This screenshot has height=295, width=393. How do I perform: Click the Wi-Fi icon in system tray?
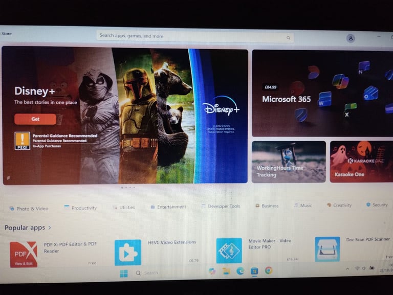[357, 268]
